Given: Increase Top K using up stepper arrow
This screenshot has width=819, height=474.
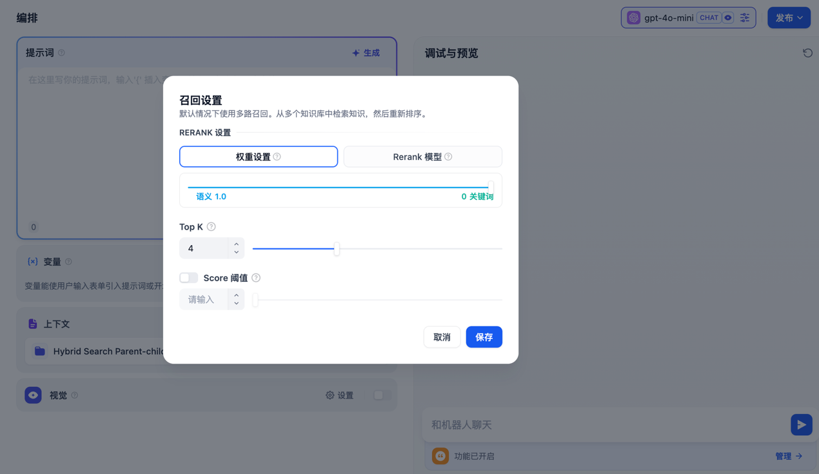Looking at the screenshot, I should click(237, 244).
